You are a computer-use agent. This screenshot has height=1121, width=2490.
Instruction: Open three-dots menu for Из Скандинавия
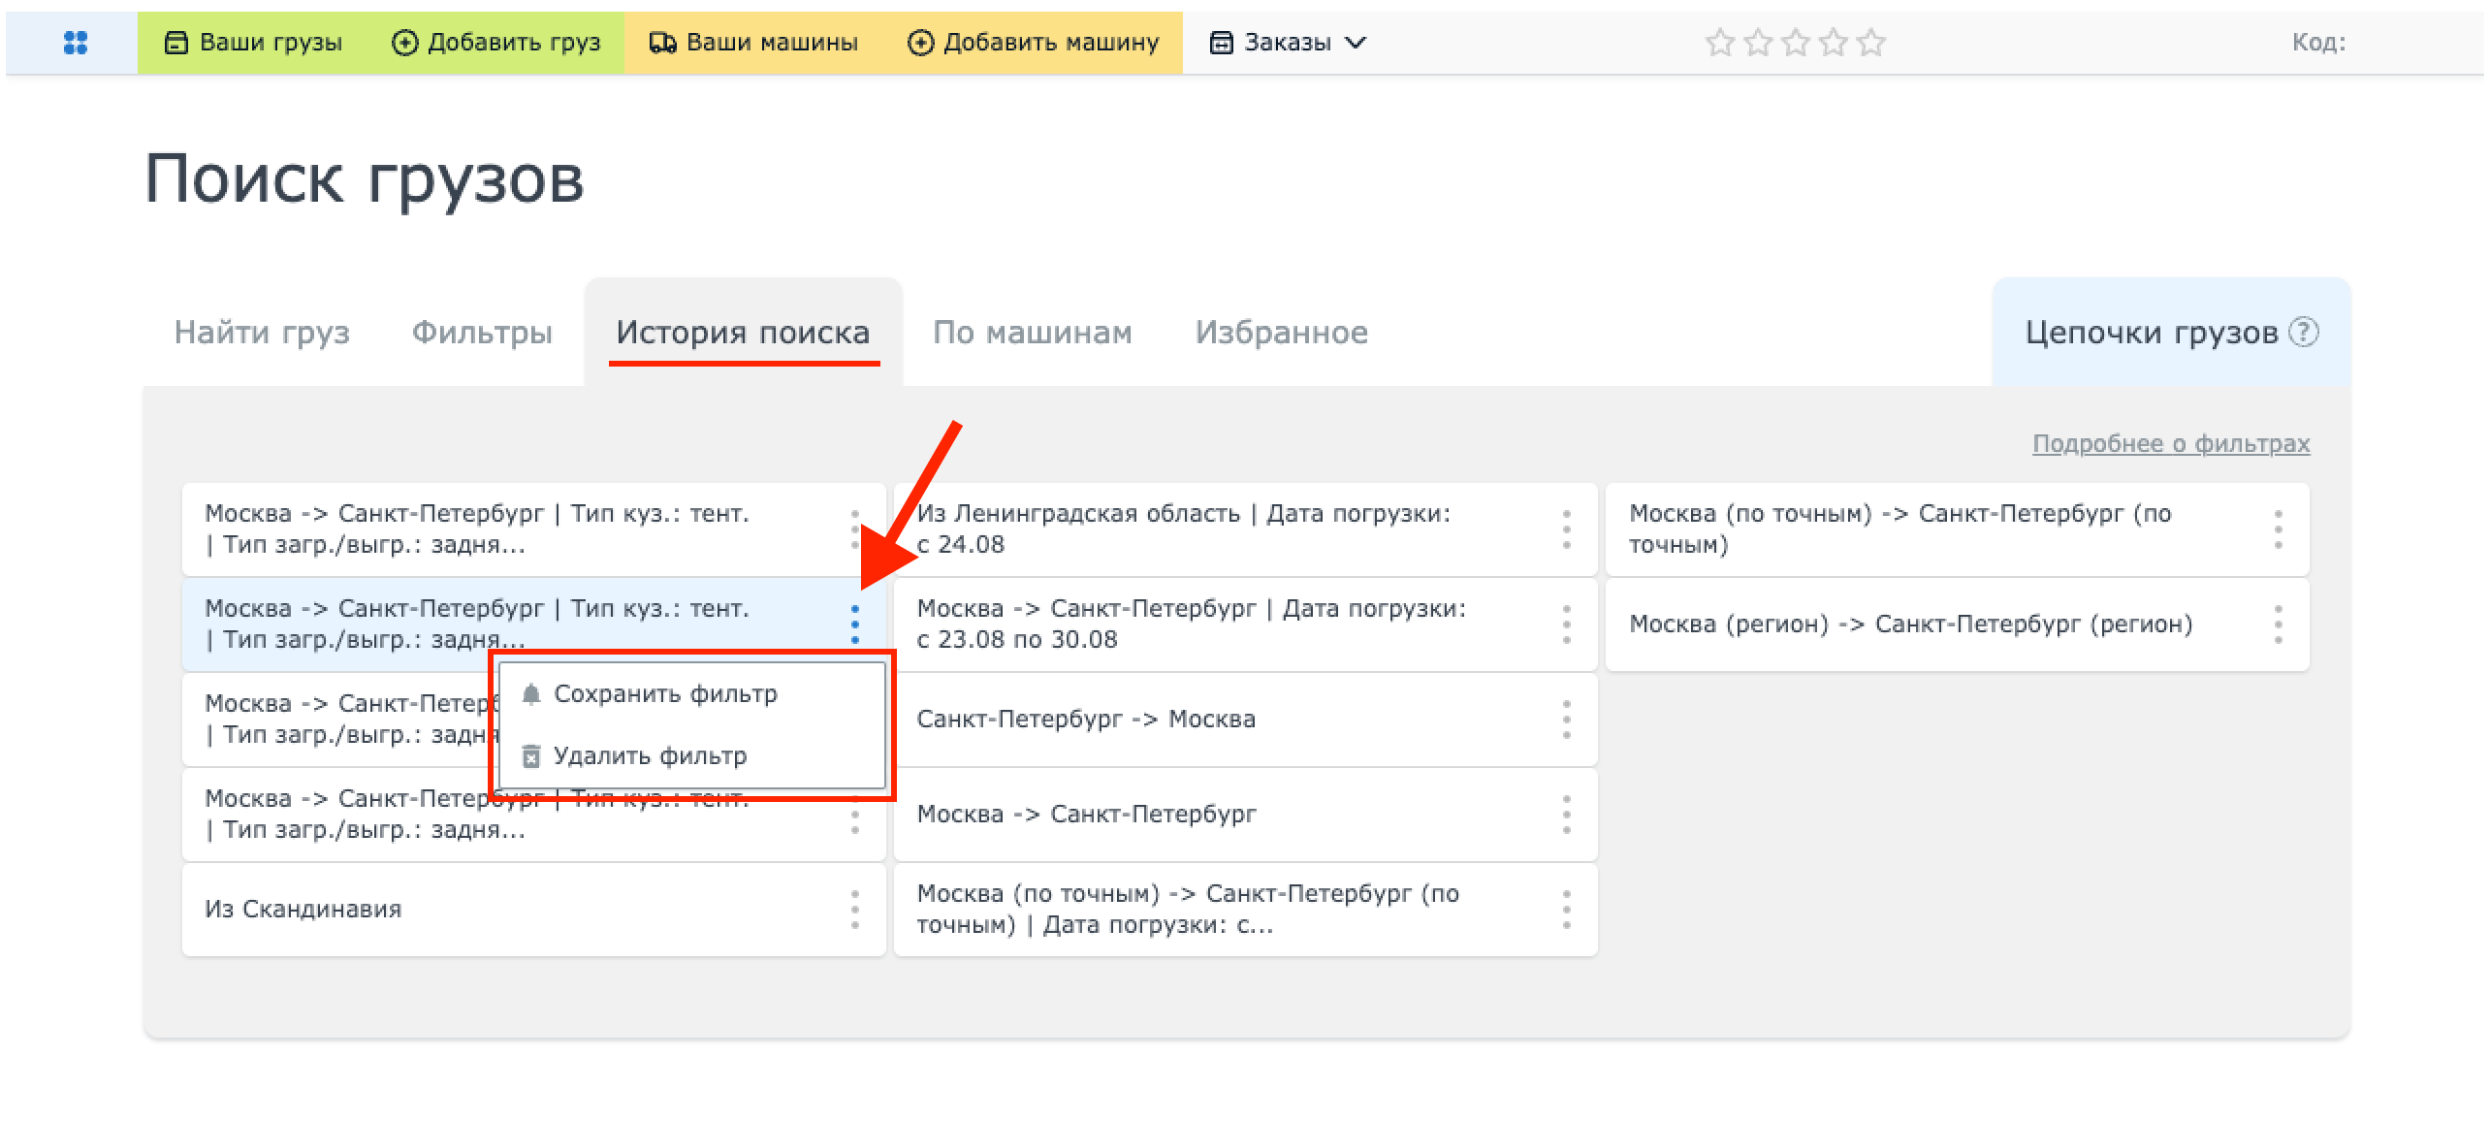854,910
